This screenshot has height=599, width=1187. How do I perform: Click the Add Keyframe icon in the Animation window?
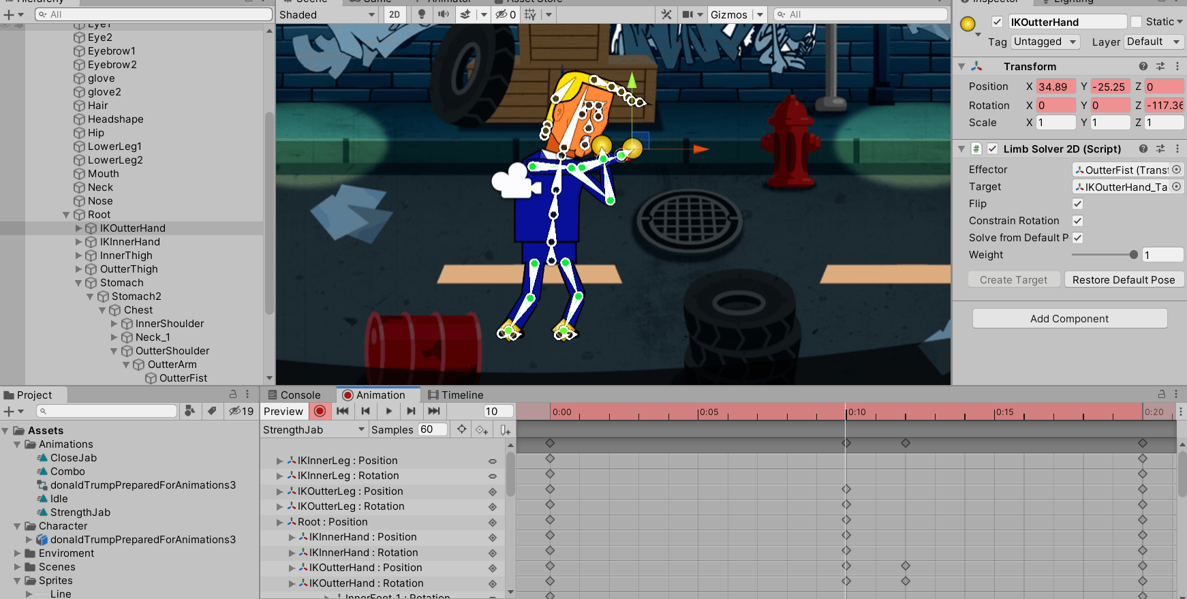point(482,429)
